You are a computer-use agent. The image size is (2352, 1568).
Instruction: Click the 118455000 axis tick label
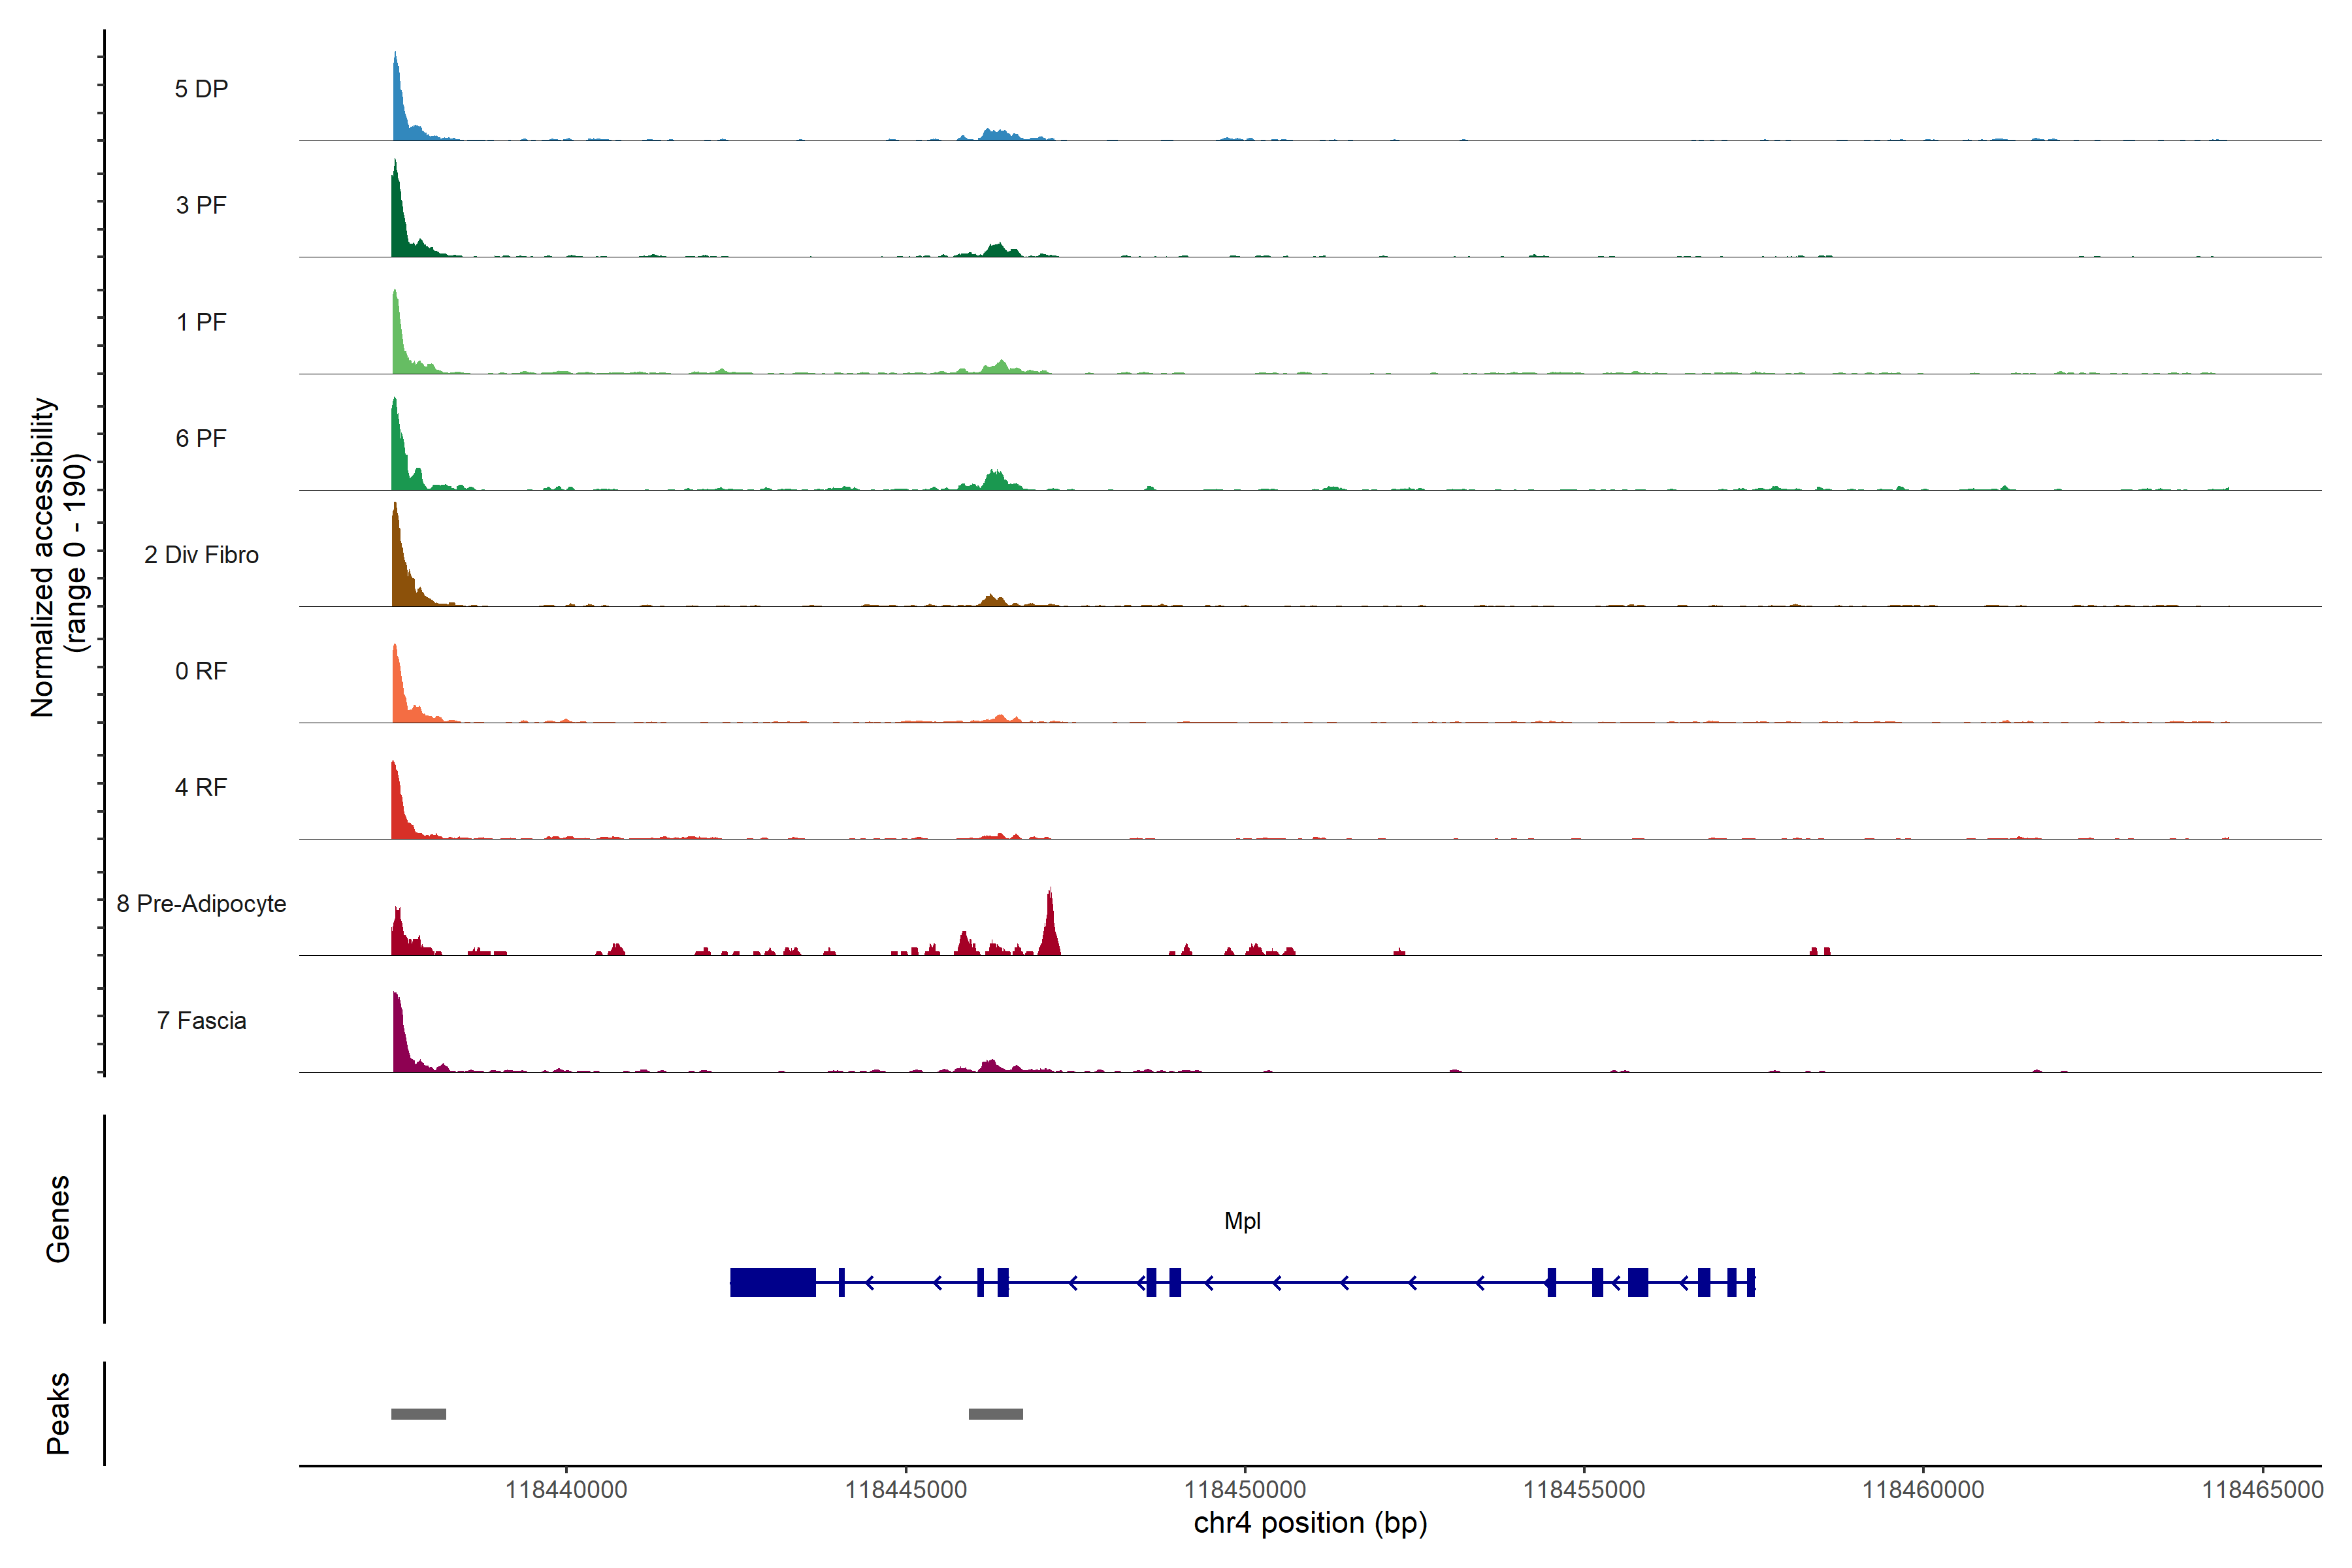coord(1584,1490)
